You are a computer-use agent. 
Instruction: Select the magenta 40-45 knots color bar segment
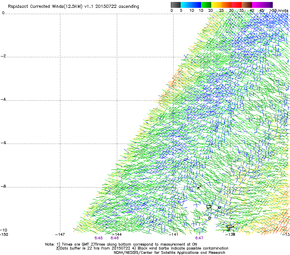coord(257,5)
